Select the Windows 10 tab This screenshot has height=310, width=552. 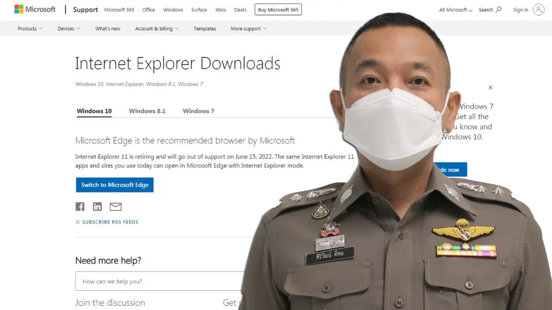pyautogui.click(x=94, y=111)
